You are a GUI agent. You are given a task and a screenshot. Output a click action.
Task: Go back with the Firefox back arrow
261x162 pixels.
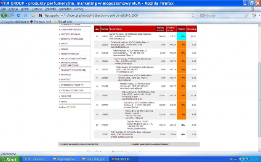[x=4, y=15]
